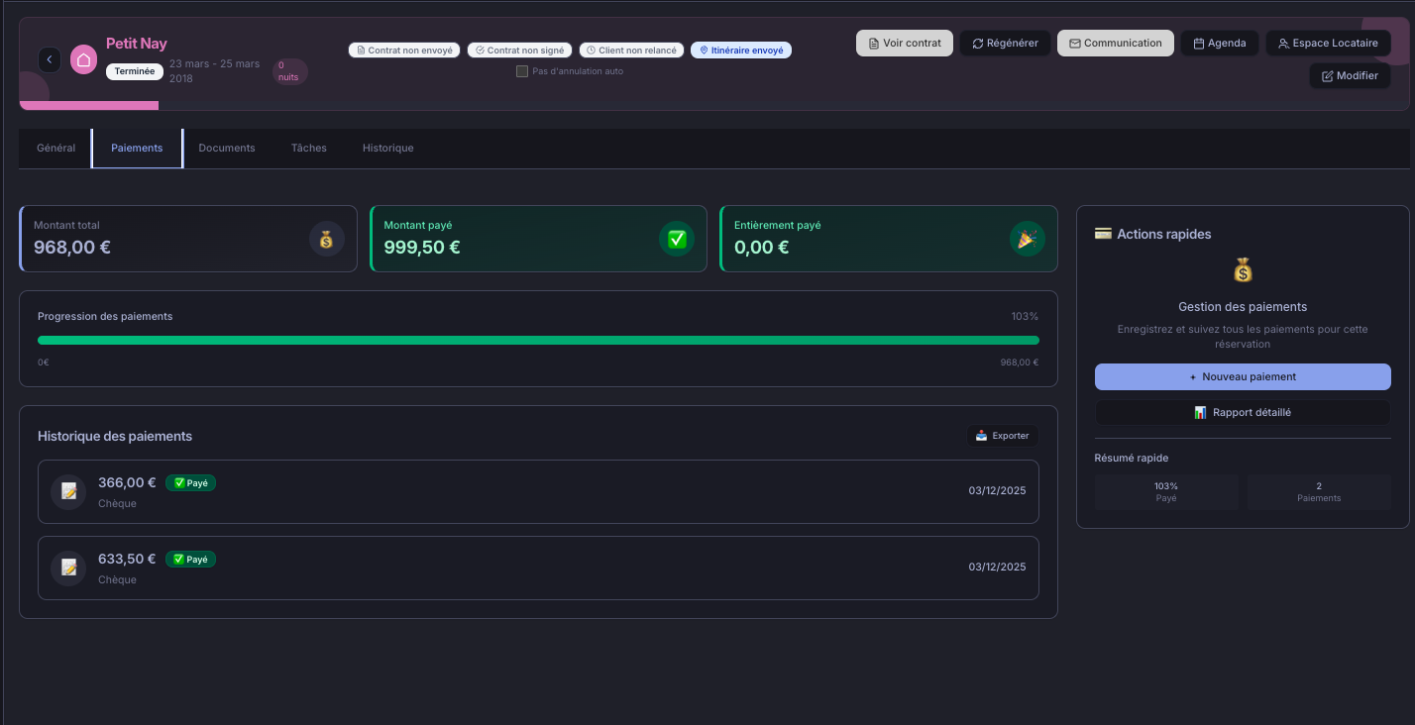Toggle the Pas d'annulation auto checkbox

(x=522, y=71)
